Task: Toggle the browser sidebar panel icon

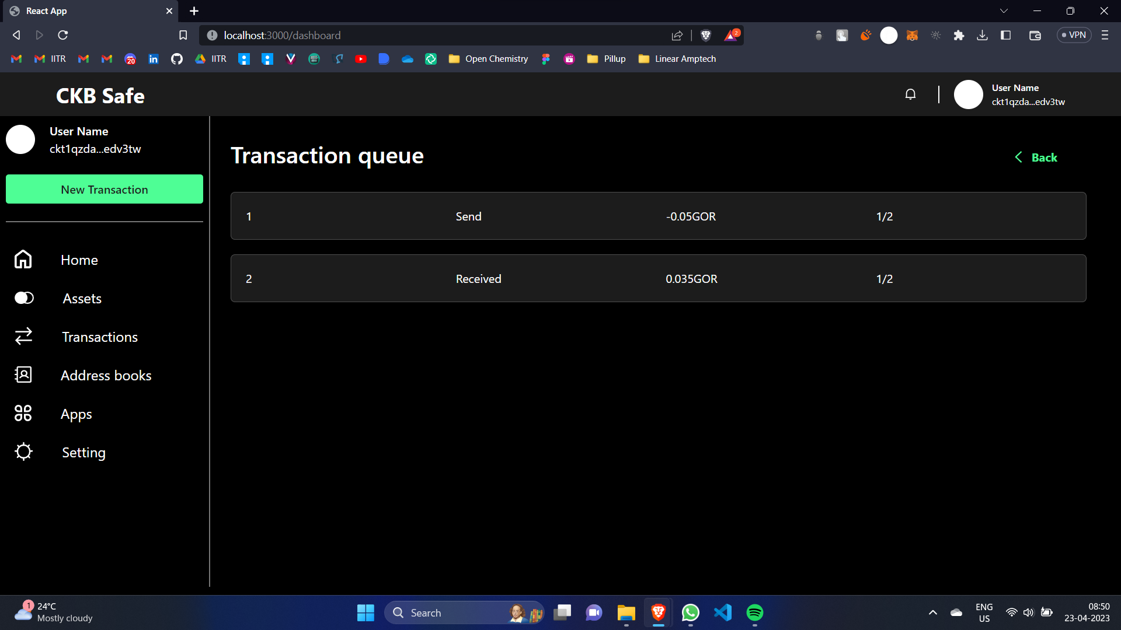Action: (x=1005, y=36)
